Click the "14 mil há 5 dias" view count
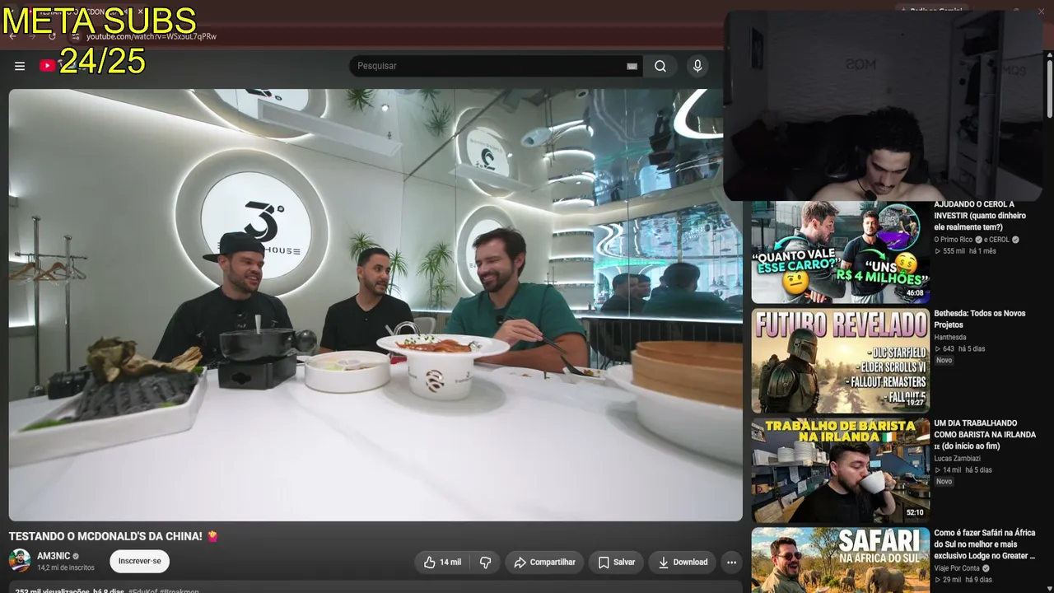The image size is (1054, 593). tap(963, 469)
